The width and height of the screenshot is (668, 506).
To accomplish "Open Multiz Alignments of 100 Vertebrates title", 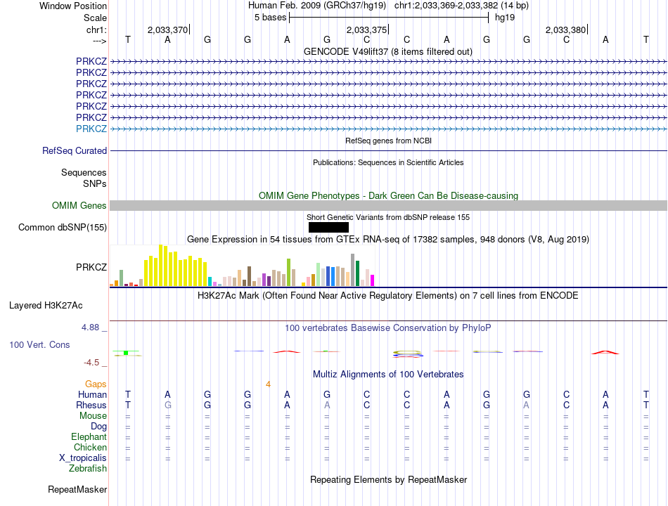I will coord(388,375).
